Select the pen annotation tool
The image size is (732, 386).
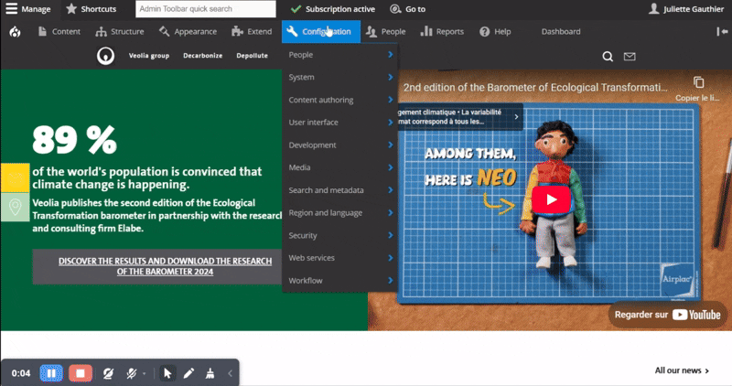188,373
